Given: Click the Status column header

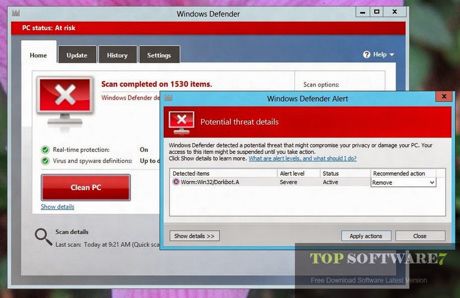Looking at the screenshot, I should pos(346,174).
